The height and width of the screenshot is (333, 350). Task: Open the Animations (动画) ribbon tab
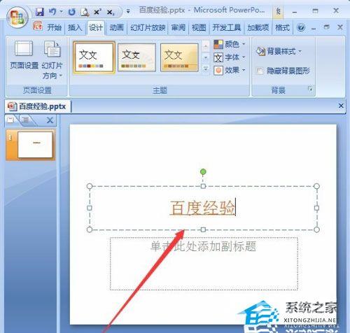pyautogui.click(x=116, y=27)
